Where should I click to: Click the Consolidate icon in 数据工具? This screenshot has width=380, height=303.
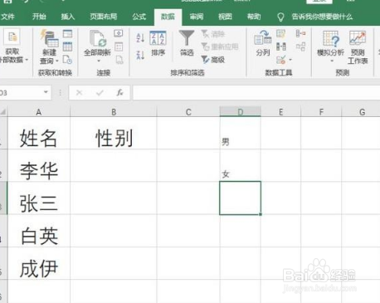coord(300,34)
